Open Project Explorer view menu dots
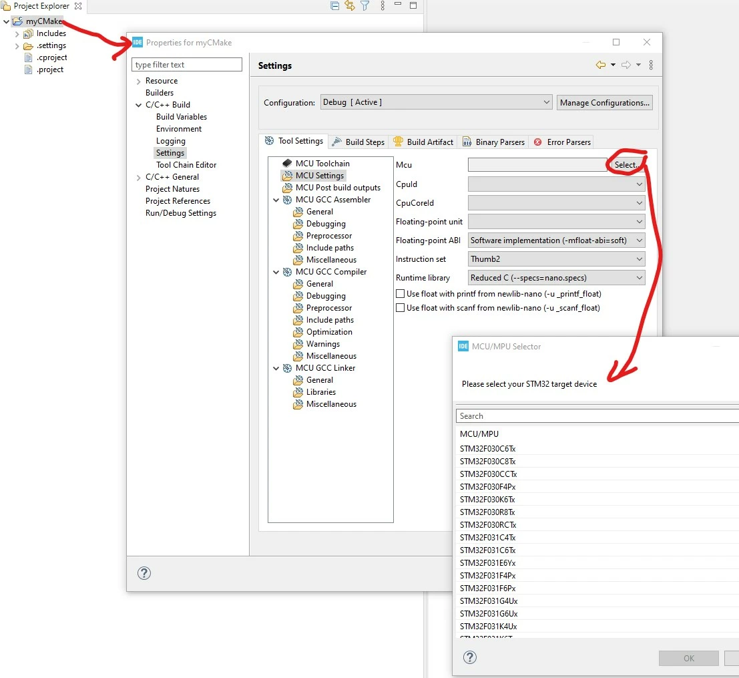Screen dimensions: 739x678 [x=383, y=5]
